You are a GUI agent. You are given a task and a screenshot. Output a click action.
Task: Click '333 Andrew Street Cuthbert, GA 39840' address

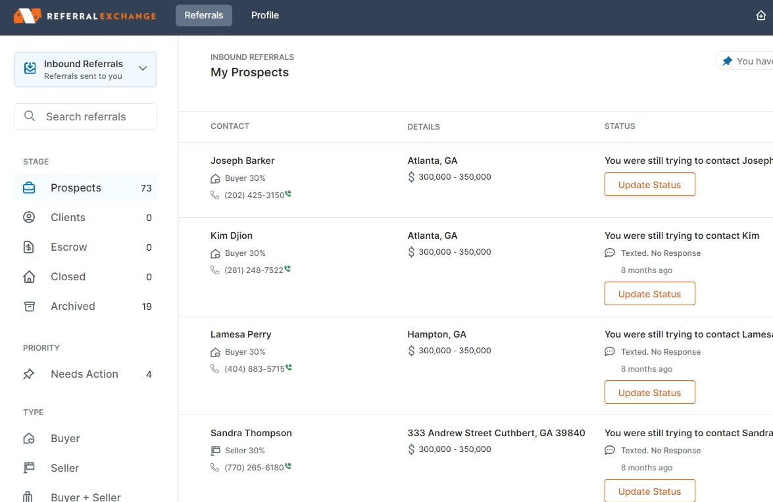tap(496, 433)
